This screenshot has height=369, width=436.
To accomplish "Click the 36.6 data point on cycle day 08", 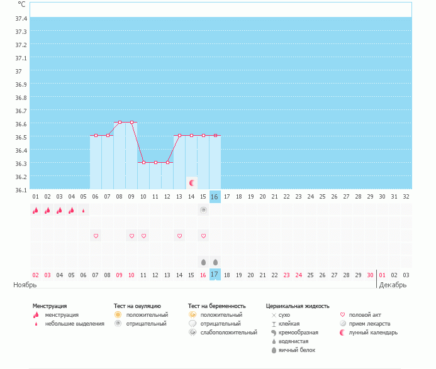I will coord(120,123).
